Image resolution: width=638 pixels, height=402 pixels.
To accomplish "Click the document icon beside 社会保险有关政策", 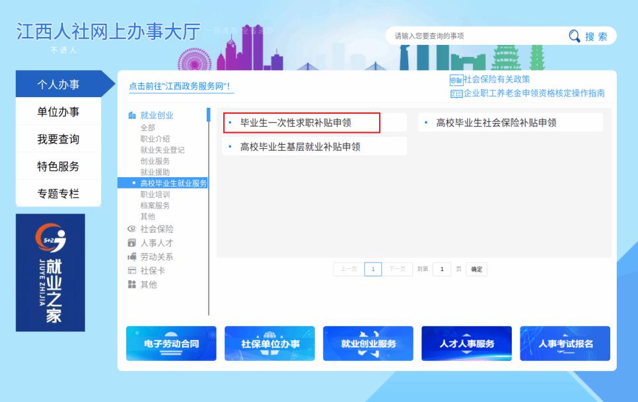I will coord(456,80).
